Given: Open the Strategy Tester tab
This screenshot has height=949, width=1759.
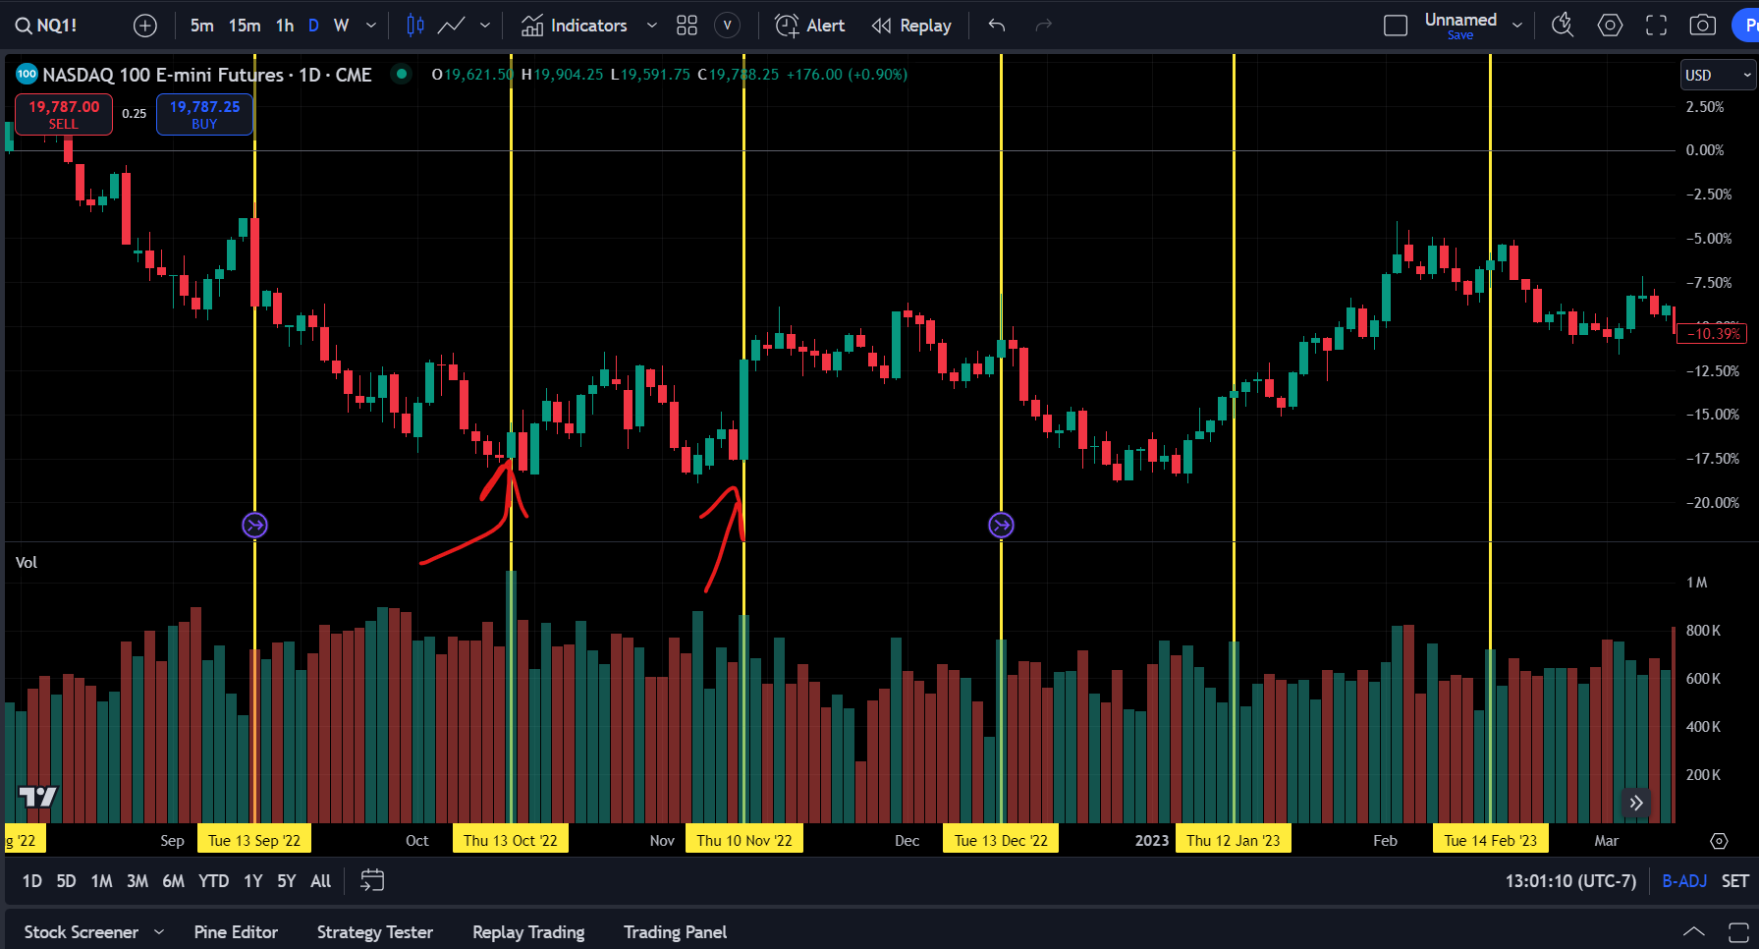Looking at the screenshot, I should coord(375,932).
